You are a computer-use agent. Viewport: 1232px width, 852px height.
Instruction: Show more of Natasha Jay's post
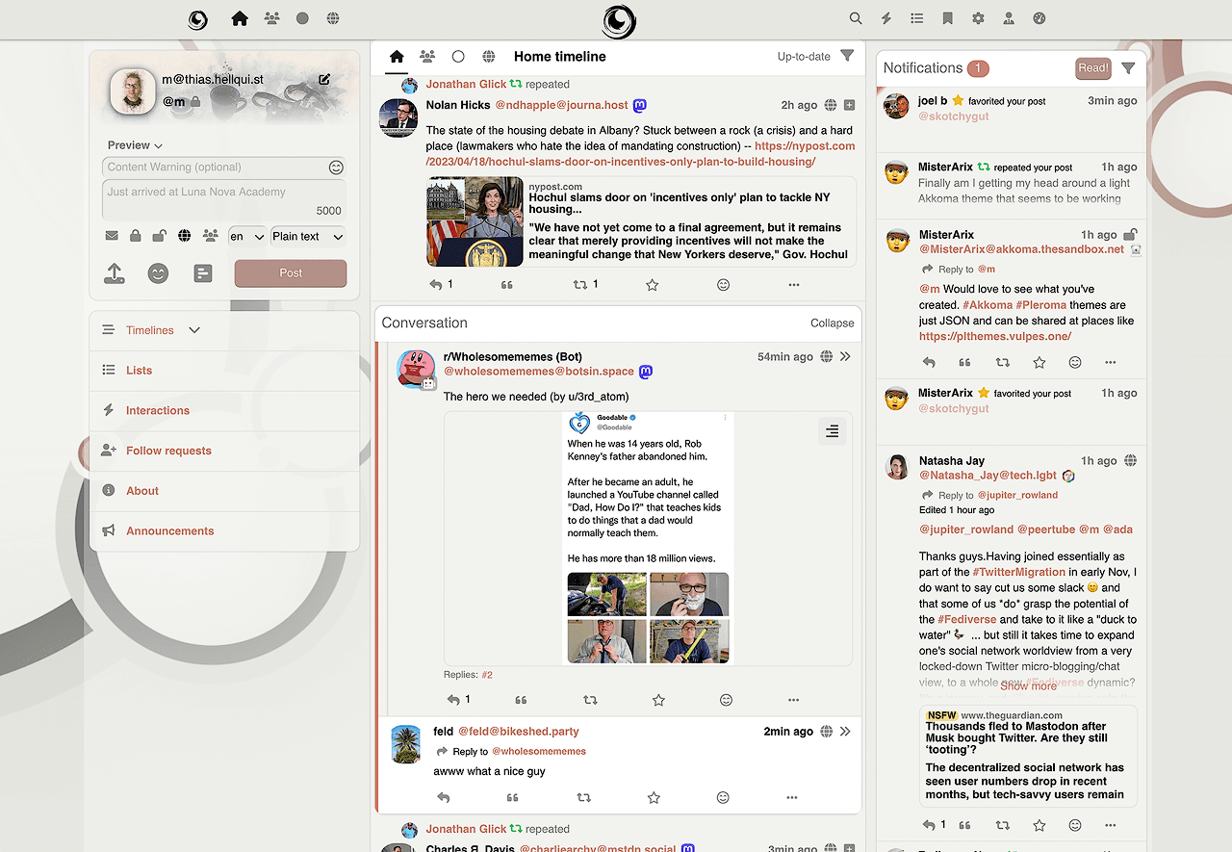(x=1028, y=686)
